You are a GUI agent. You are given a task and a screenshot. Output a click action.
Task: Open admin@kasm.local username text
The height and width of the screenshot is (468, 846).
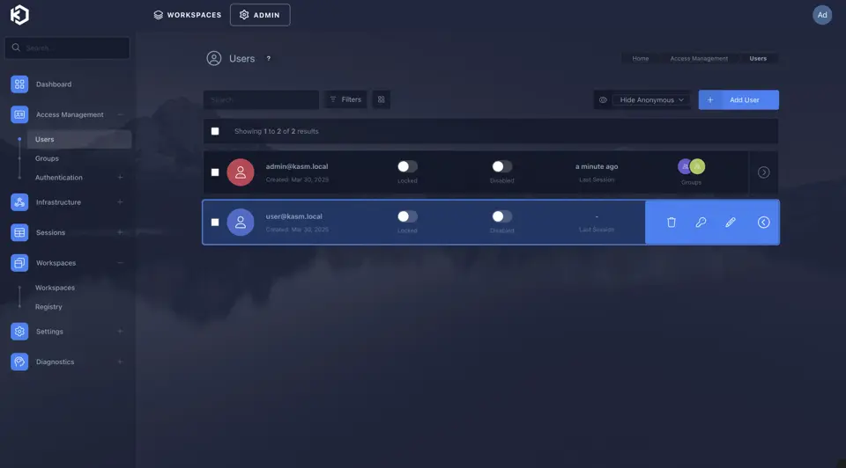click(297, 166)
